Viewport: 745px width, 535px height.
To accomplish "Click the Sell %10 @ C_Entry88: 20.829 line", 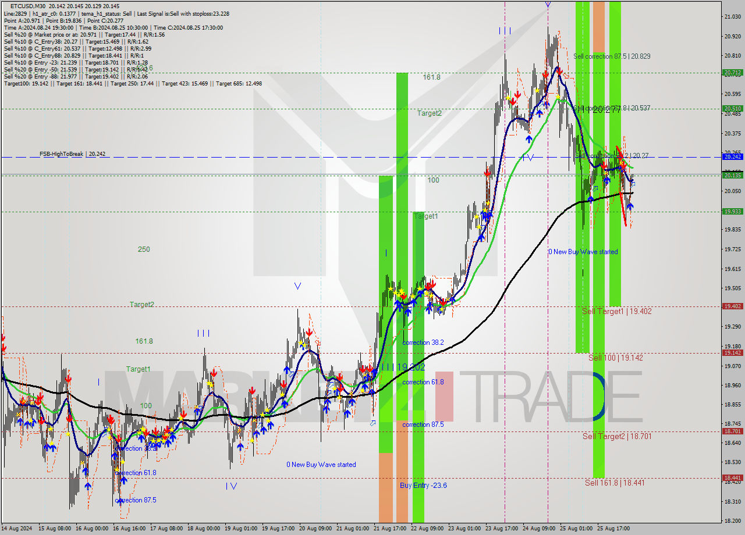I will point(73,55).
